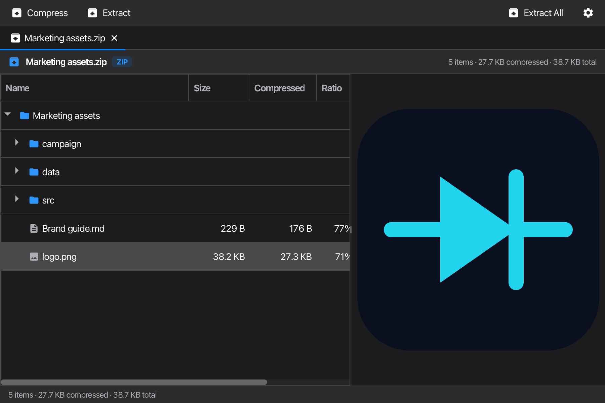Screen dimensions: 605x403
Task: Expand the src folder
Action: (17, 199)
